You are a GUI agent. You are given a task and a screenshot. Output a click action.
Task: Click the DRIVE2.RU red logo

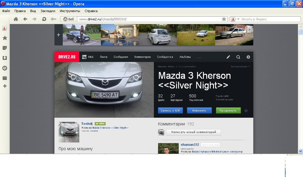pyautogui.click(x=67, y=57)
